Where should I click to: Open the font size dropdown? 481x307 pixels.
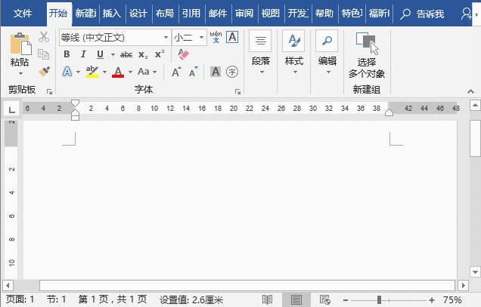point(201,38)
